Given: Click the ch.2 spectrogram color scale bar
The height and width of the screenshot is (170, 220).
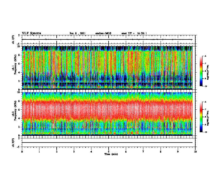Looking at the screenshot, I should (201, 117).
